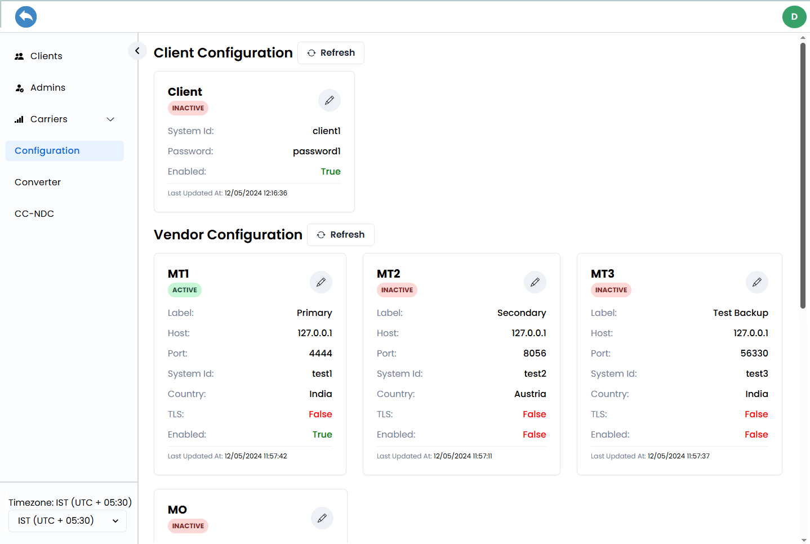Click the MT1 Last Updated timestamp 11:57:42

[x=256, y=456]
